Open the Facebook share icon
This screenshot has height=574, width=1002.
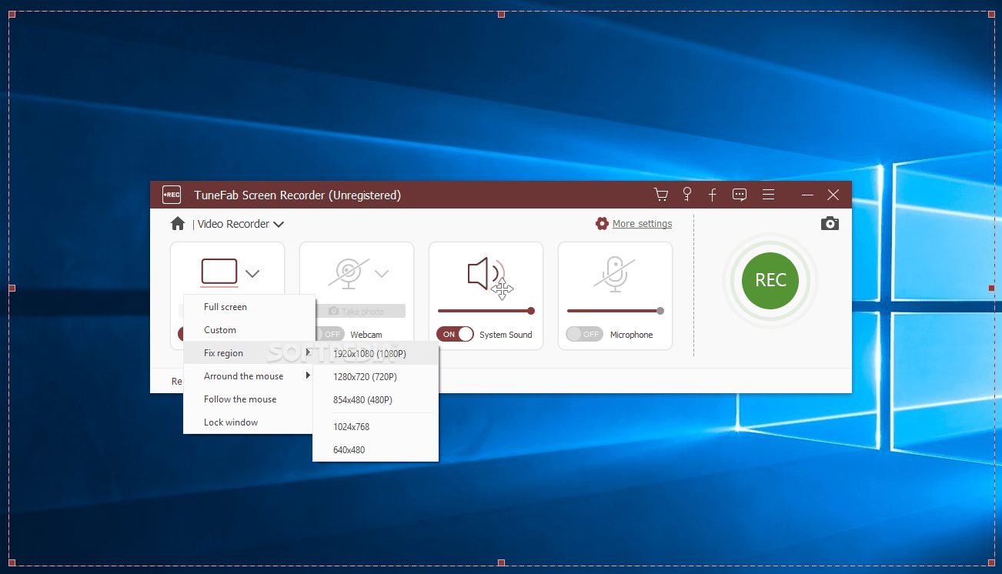point(713,195)
